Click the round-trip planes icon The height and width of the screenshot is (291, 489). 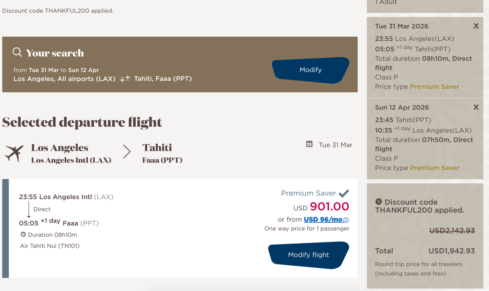click(125, 78)
